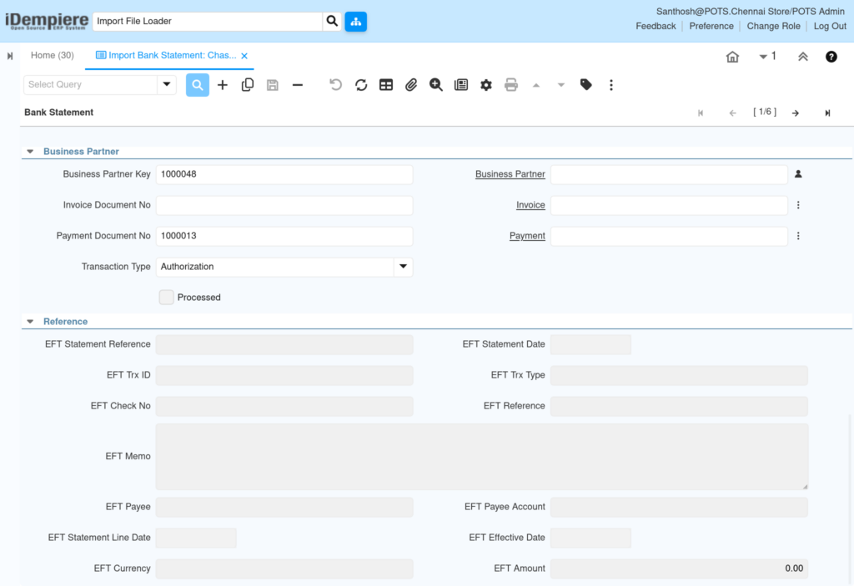Viewport: 854px width, 586px height.
Task: Print using the printer icon
Action: pyautogui.click(x=511, y=85)
